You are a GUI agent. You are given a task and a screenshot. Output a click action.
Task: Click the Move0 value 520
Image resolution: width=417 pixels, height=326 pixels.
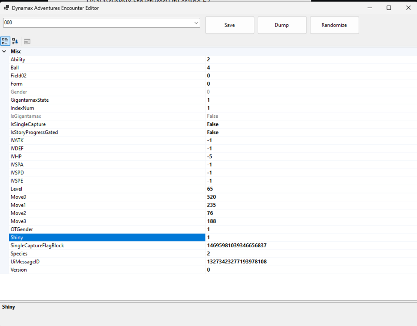click(212, 197)
